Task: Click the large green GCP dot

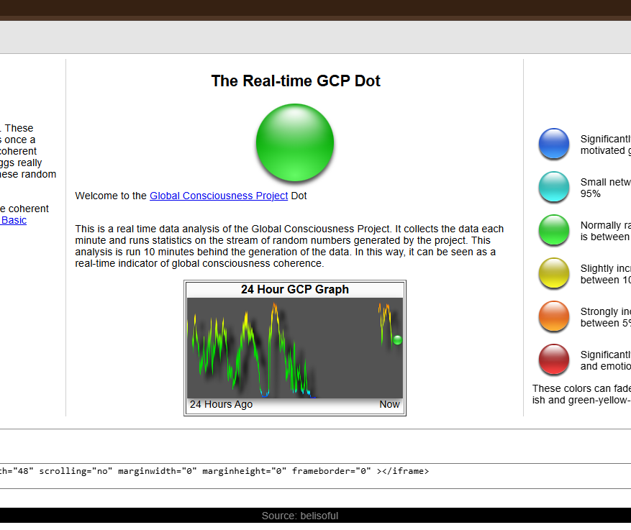Action: point(295,142)
